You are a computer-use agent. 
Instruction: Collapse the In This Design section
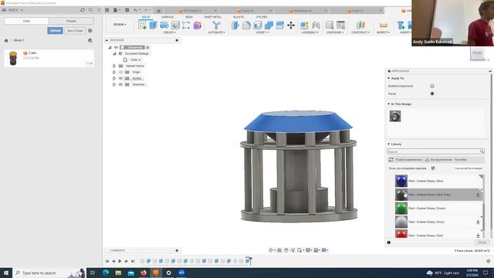pos(388,104)
